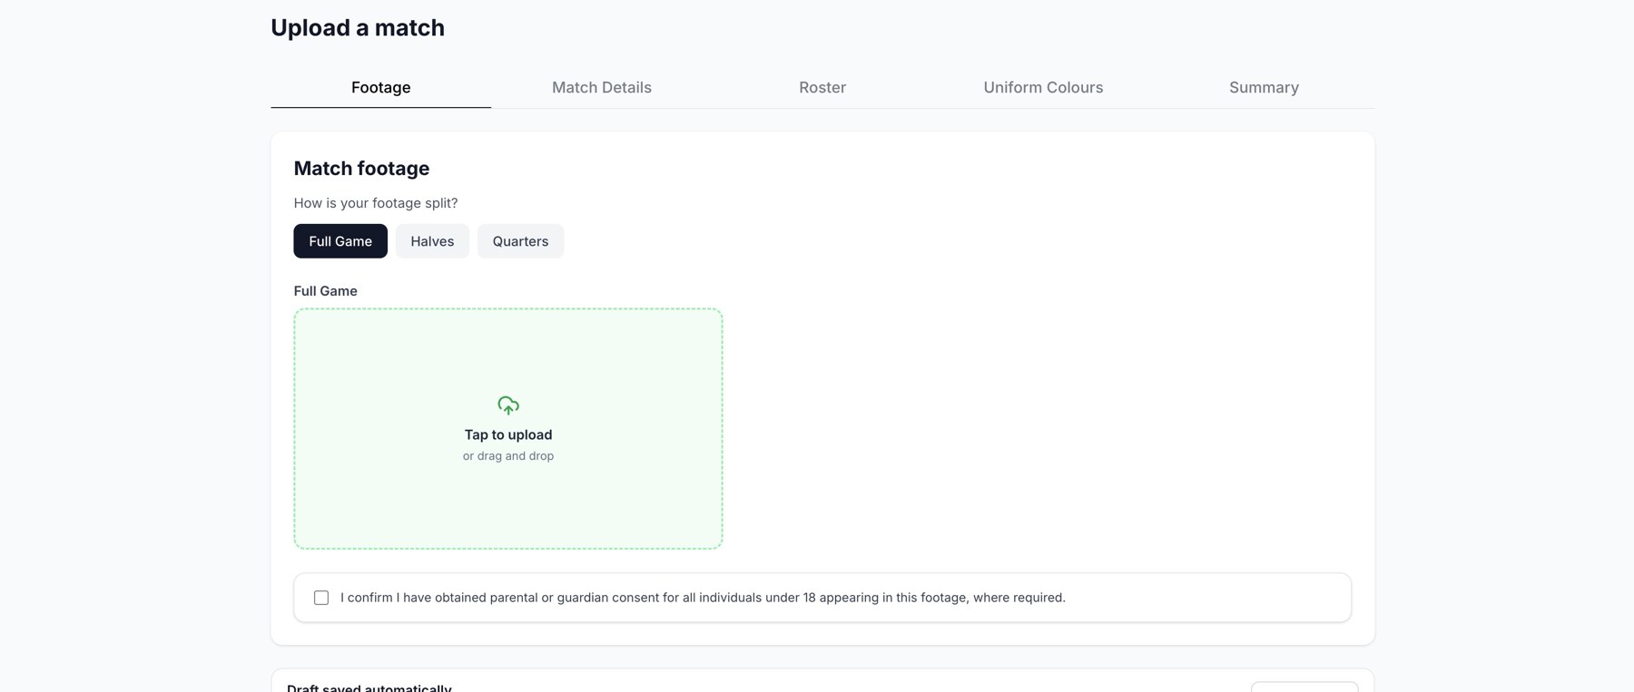Viewport: 1634px width, 692px height.
Task: Go to the Roster tab
Action: [x=822, y=87]
